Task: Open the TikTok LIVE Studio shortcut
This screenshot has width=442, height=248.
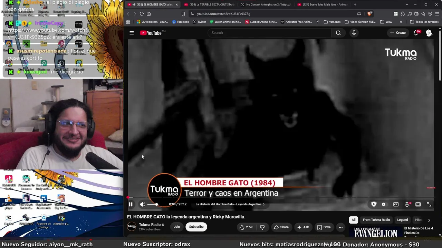Action: 9,183
